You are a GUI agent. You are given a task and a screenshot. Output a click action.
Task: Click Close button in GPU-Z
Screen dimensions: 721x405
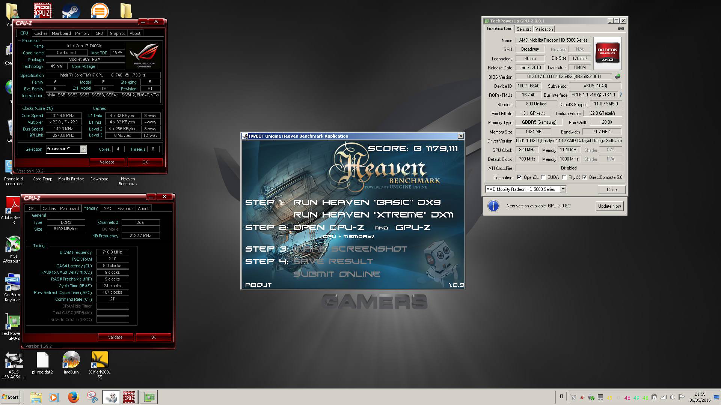pyautogui.click(x=612, y=190)
